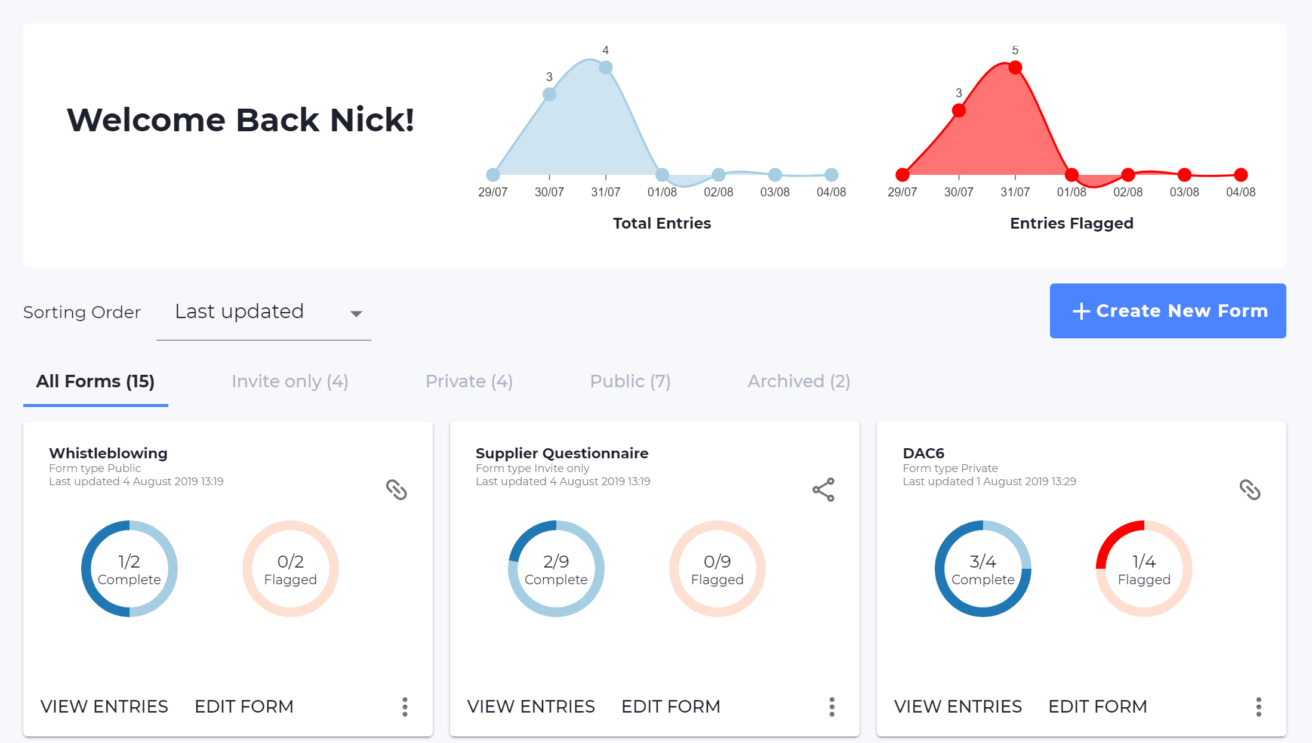This screenshot has width=1312, height=743.
Task: Switch to Invite only forms tab
Action: 290,381
